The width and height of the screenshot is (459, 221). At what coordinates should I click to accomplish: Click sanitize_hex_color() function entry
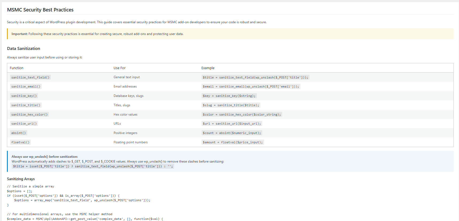(29, 115)
